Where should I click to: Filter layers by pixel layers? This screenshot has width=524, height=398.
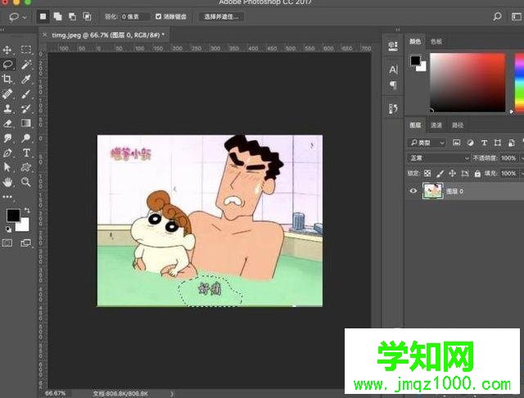click(x=457, y=142)
